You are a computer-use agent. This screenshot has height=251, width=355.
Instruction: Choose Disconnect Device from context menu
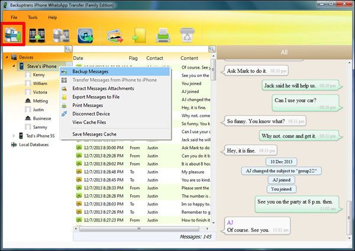click(91, 114)
